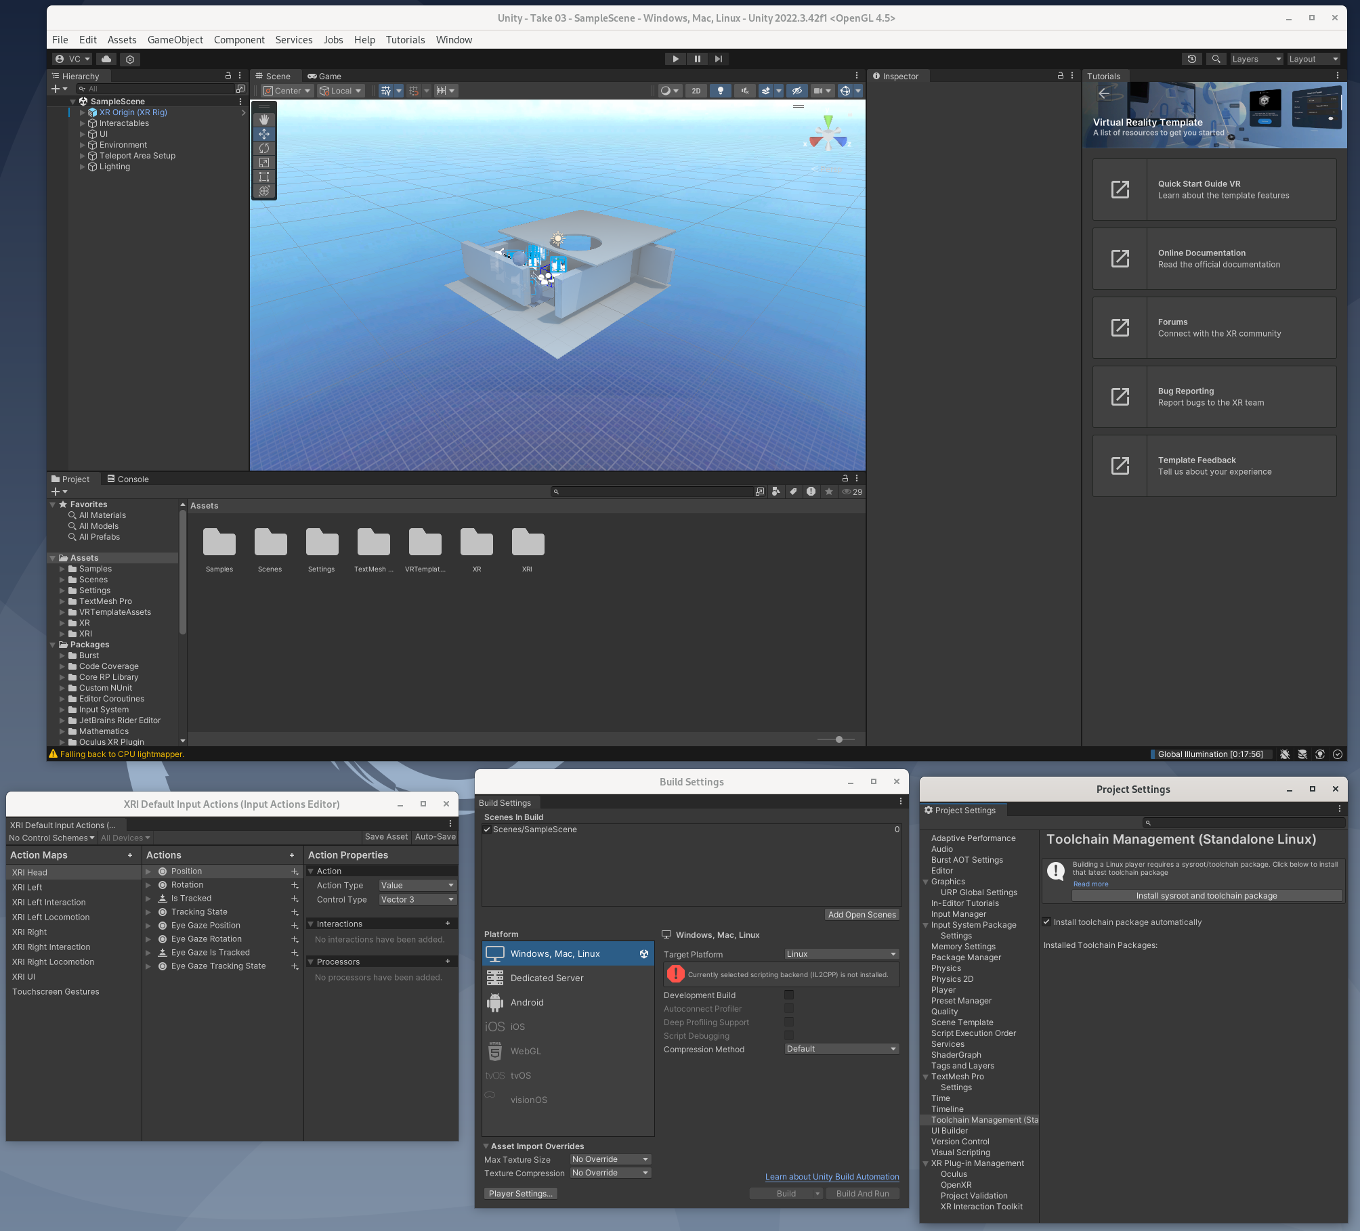Open Undo History clock icon

tap(1192, 59)
